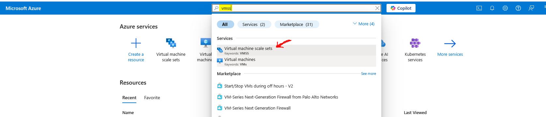The height and width of the screenshot is (117, 546).
Task: Launch Copilot button
Action: pyautogui.click(x=401, y=8)
